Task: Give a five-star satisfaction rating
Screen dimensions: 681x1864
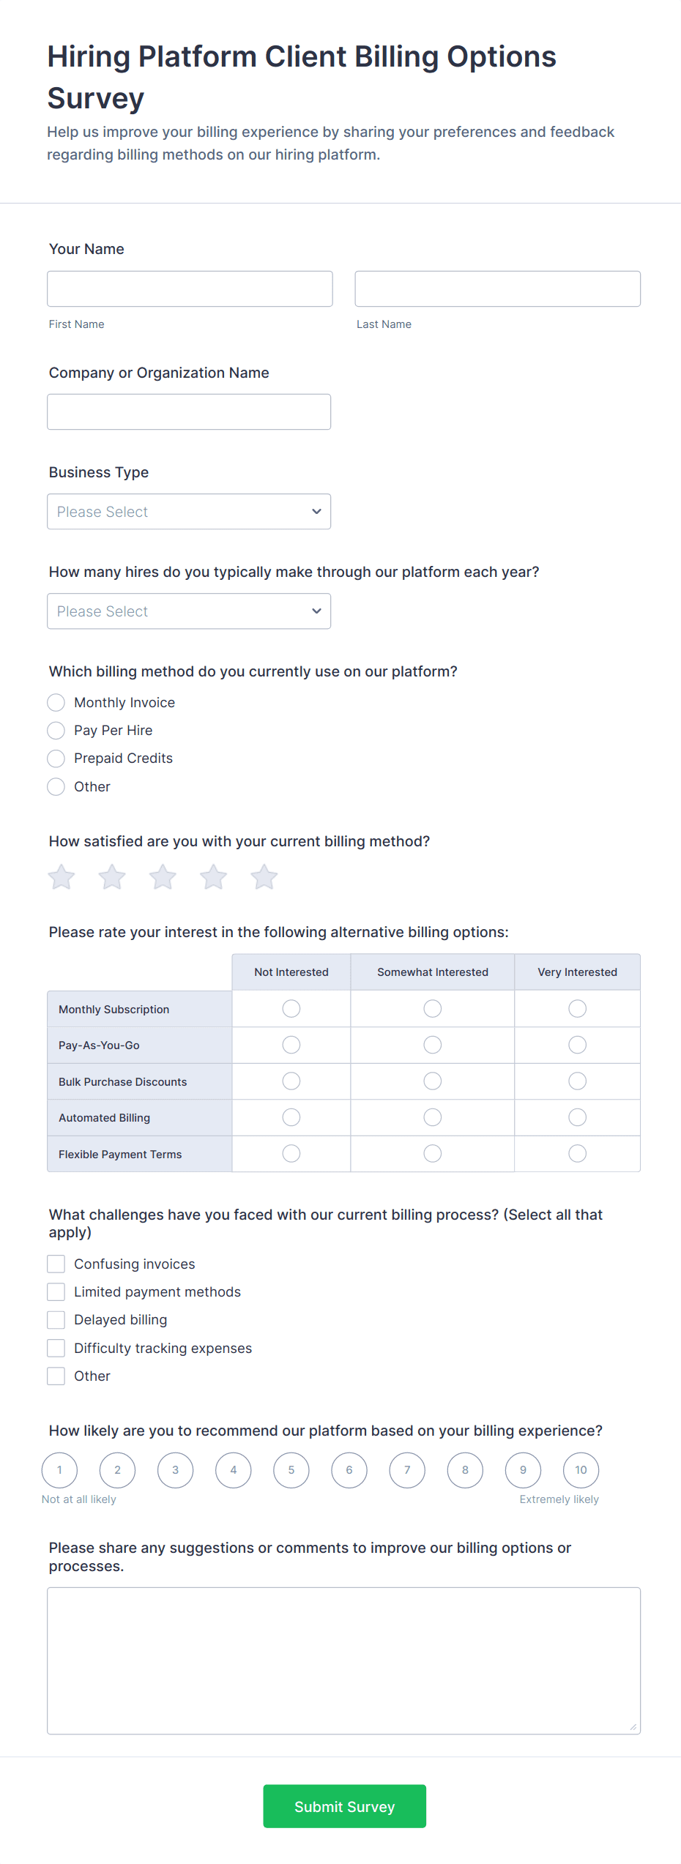Action: tap(264, 876)
